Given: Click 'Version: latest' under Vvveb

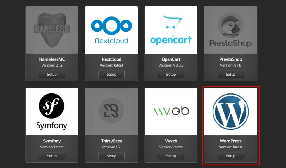Looking at the screenshot, I should 171,147.
